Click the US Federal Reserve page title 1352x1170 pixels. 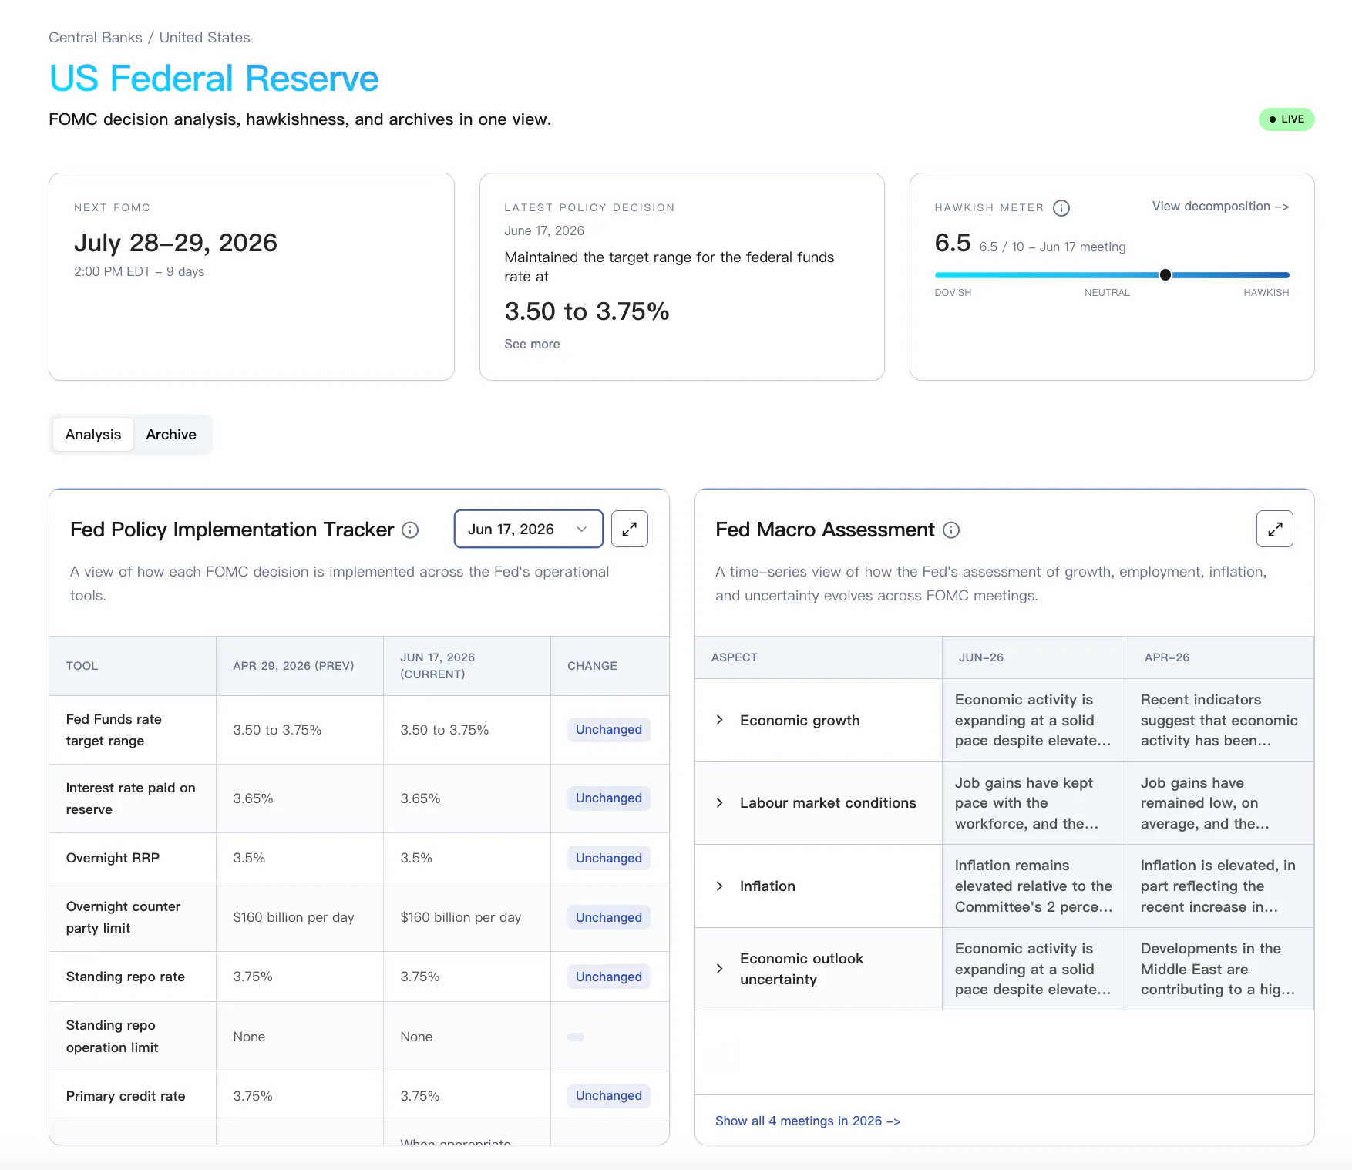pos(214,79)
